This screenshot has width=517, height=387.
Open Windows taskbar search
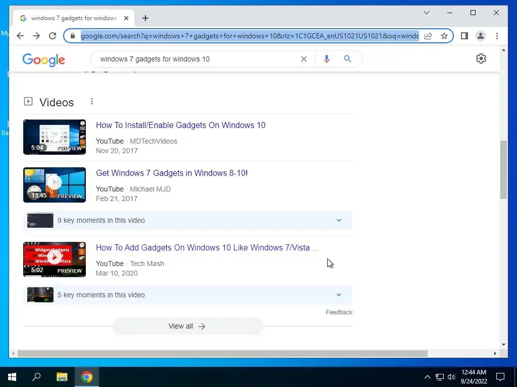[x=36, y=377]
